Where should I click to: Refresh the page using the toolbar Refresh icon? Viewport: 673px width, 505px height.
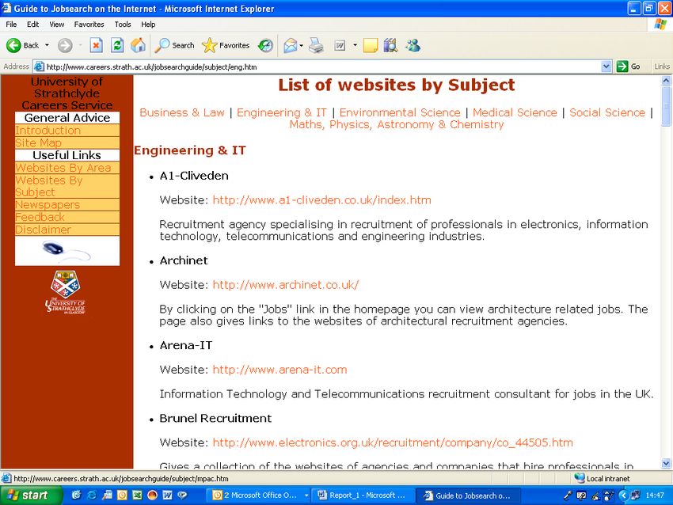(x=117, y=45)
